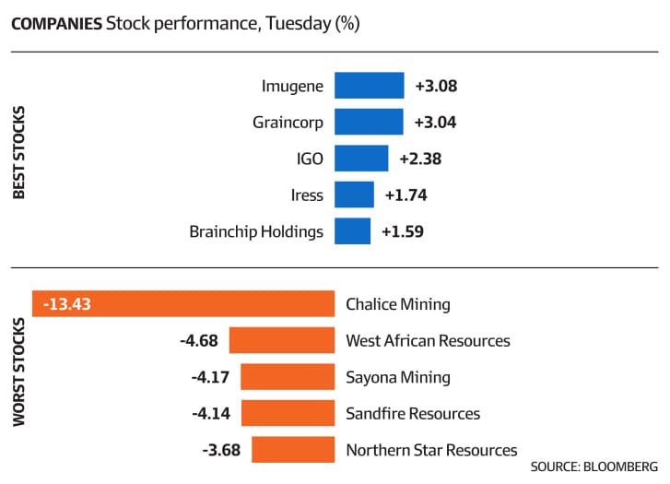Click the BEST STOCKS vertical heading
This screenshot has width=670, height=484.
pyautogui.click(x=18, y=153)
